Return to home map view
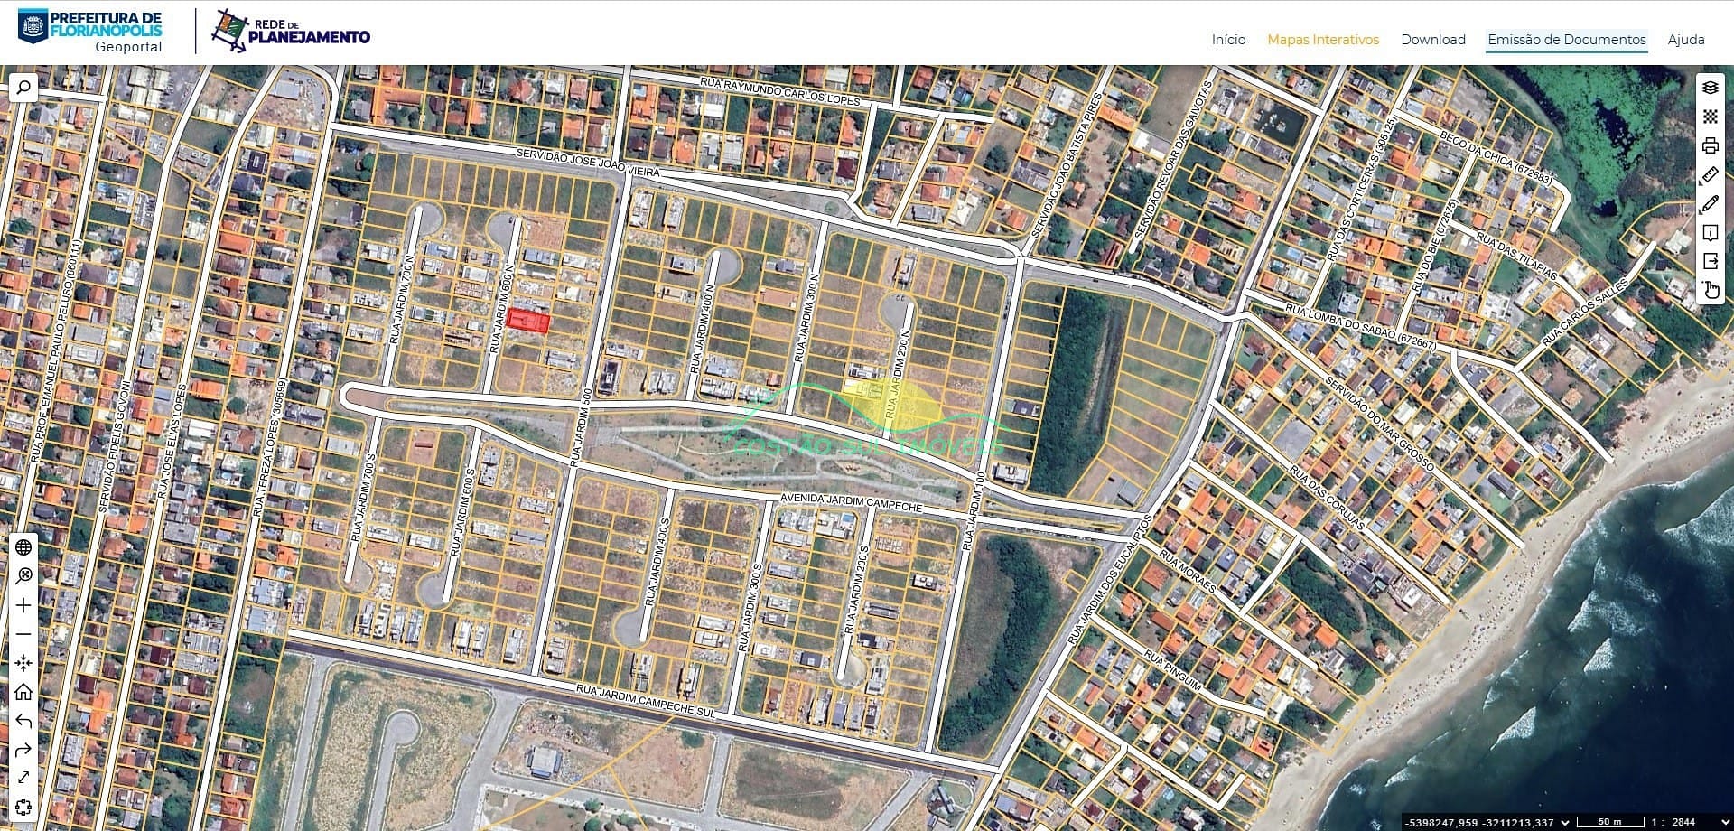1734x831 pixels. 23,692
